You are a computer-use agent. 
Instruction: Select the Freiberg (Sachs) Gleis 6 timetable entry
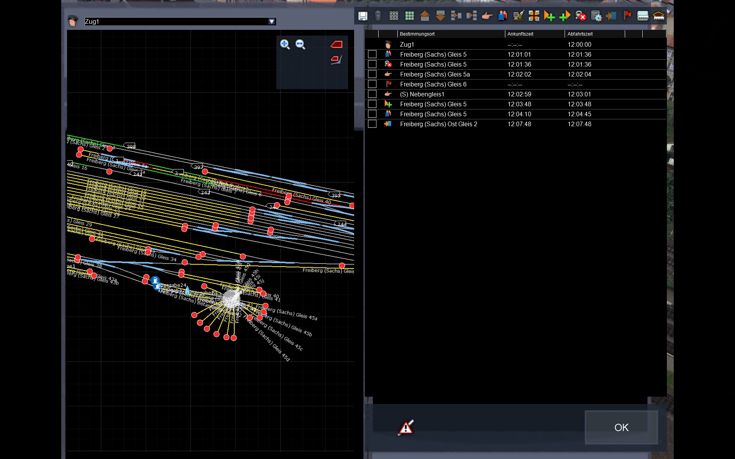pos(433,84)
